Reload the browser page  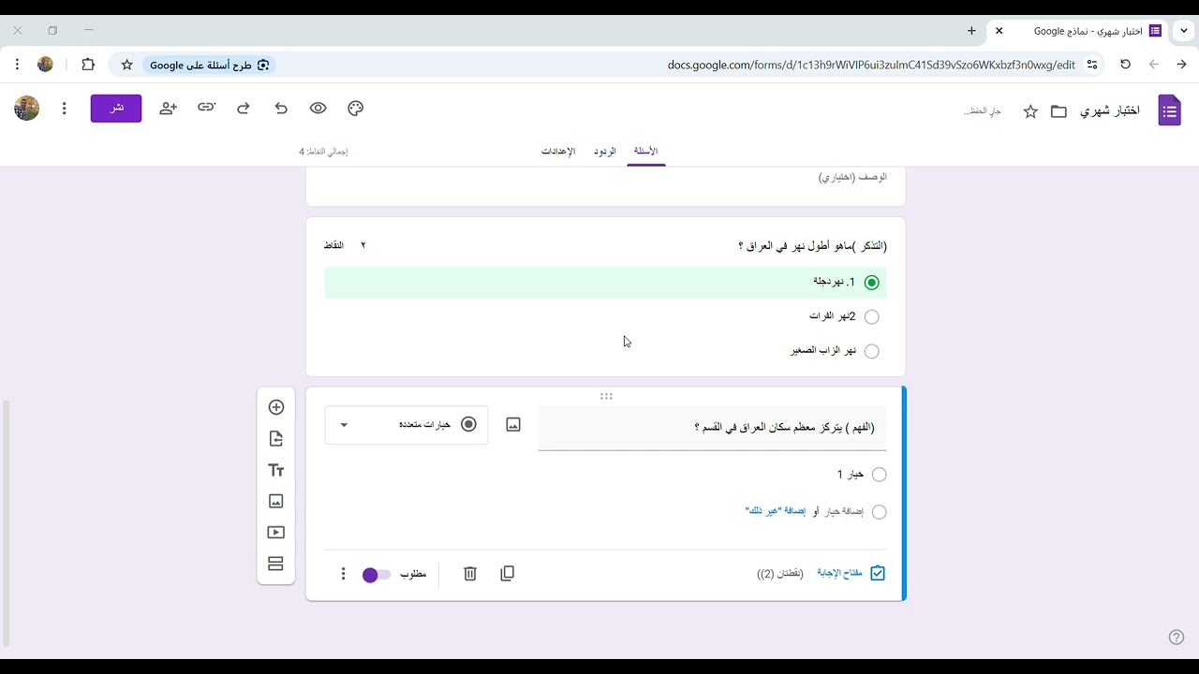tap(1126, 65)
